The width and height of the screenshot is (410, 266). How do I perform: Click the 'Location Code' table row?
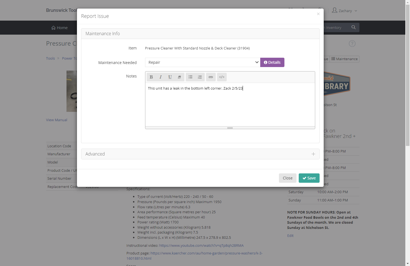pos(62,146)
